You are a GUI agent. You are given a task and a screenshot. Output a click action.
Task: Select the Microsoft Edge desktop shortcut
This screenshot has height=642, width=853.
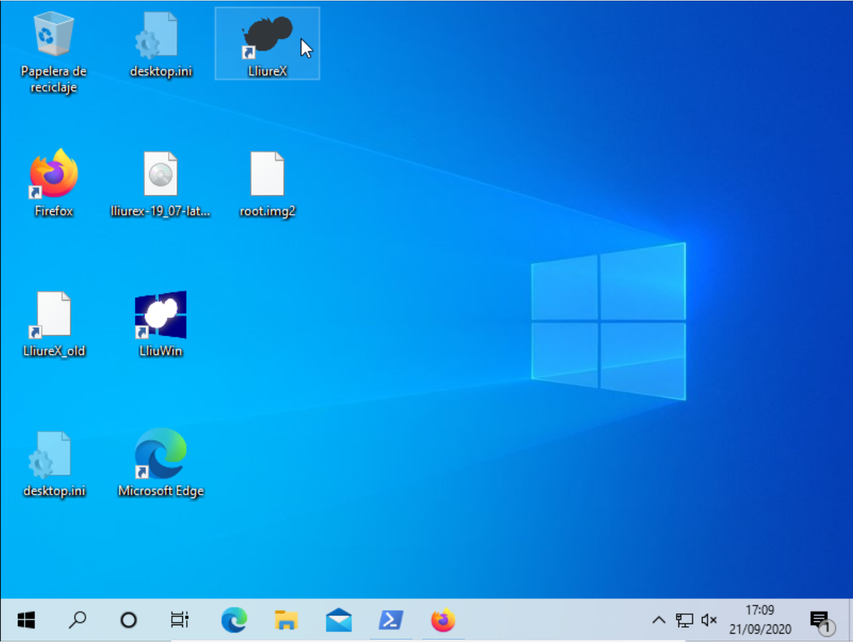click(x=160, y=463)
